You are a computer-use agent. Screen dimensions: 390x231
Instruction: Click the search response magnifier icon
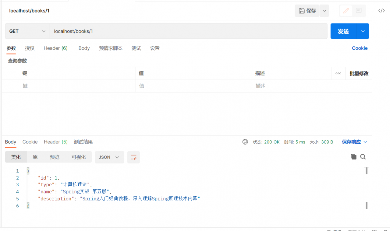[x=363, y=157]
